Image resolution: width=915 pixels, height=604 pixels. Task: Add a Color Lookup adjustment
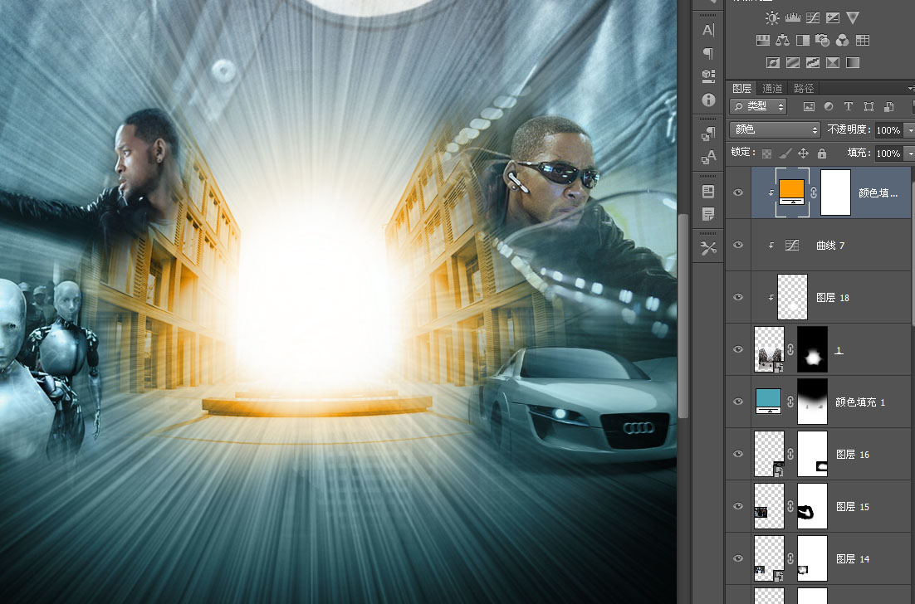pyautogui.click(x=863, y=40)
